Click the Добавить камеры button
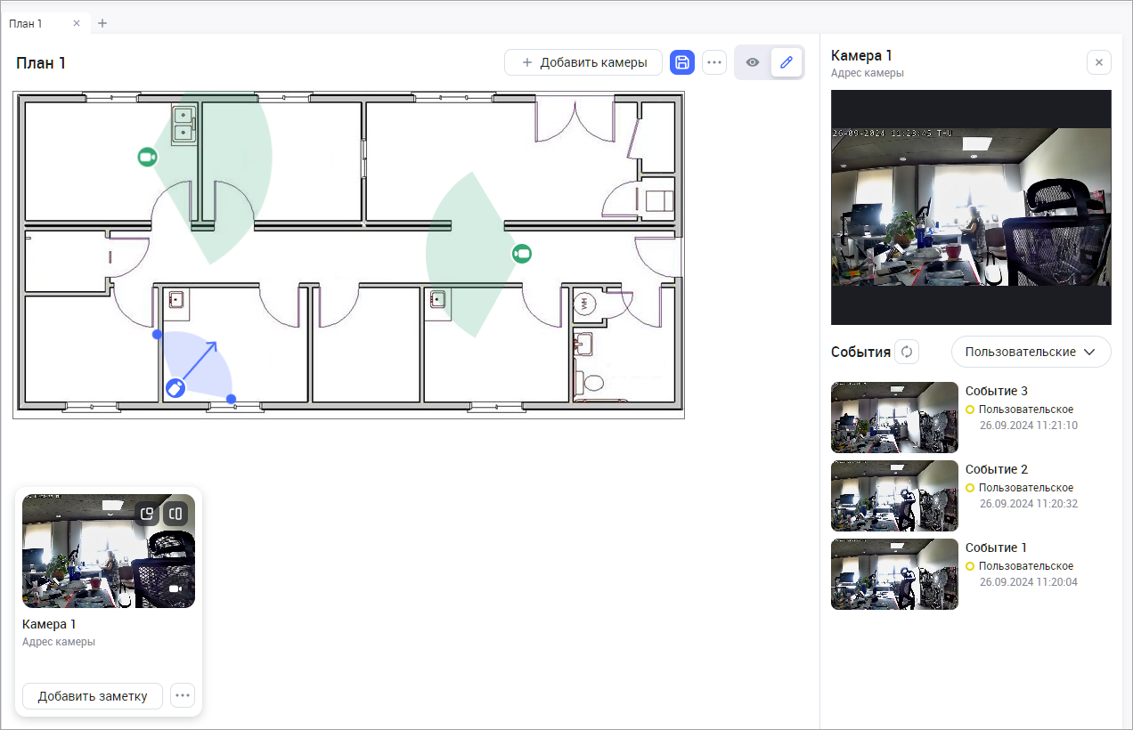 click(583, 62)
